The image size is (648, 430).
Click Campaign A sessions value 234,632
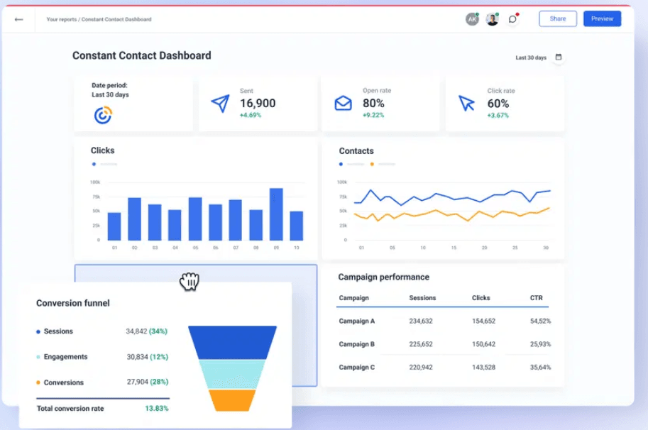(421, 321)
